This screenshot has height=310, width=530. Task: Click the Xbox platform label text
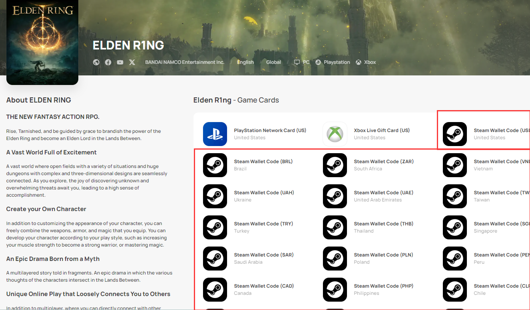370,62
